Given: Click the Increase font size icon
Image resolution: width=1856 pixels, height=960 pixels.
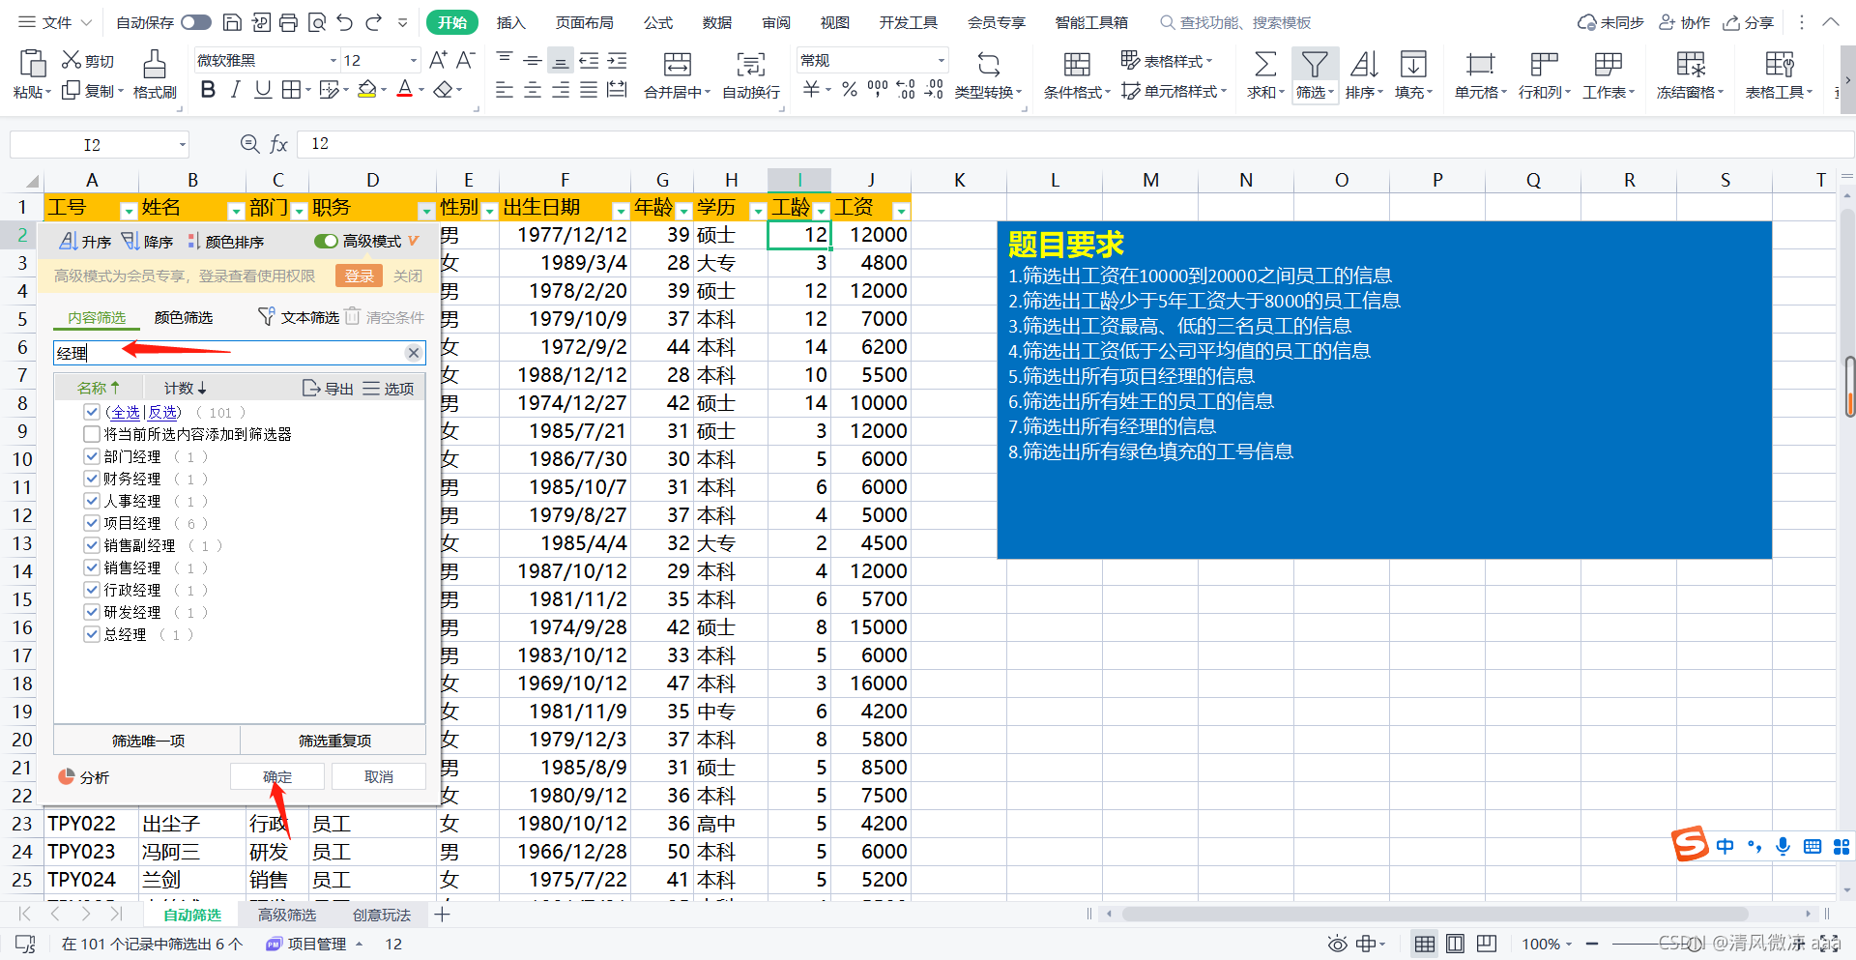Looking at the screenshot, I should click(x=438, y=60).
